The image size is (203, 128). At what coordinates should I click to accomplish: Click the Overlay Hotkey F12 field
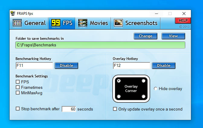coord(131,66)
